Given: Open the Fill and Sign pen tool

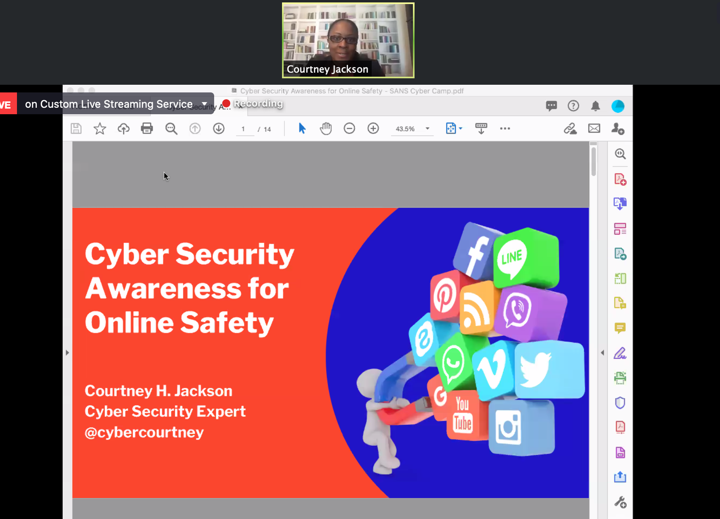Looking at the screenshot, I should click(620, 353).
